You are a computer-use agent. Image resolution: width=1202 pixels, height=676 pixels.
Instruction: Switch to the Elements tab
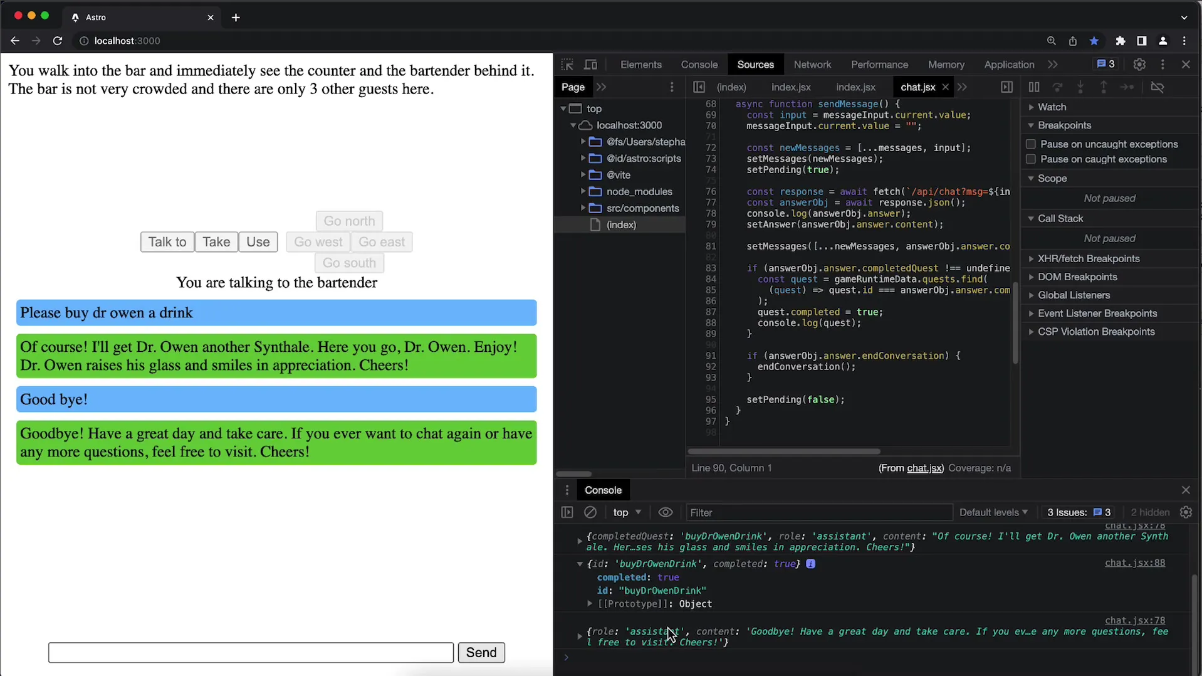tap(640, 65)
